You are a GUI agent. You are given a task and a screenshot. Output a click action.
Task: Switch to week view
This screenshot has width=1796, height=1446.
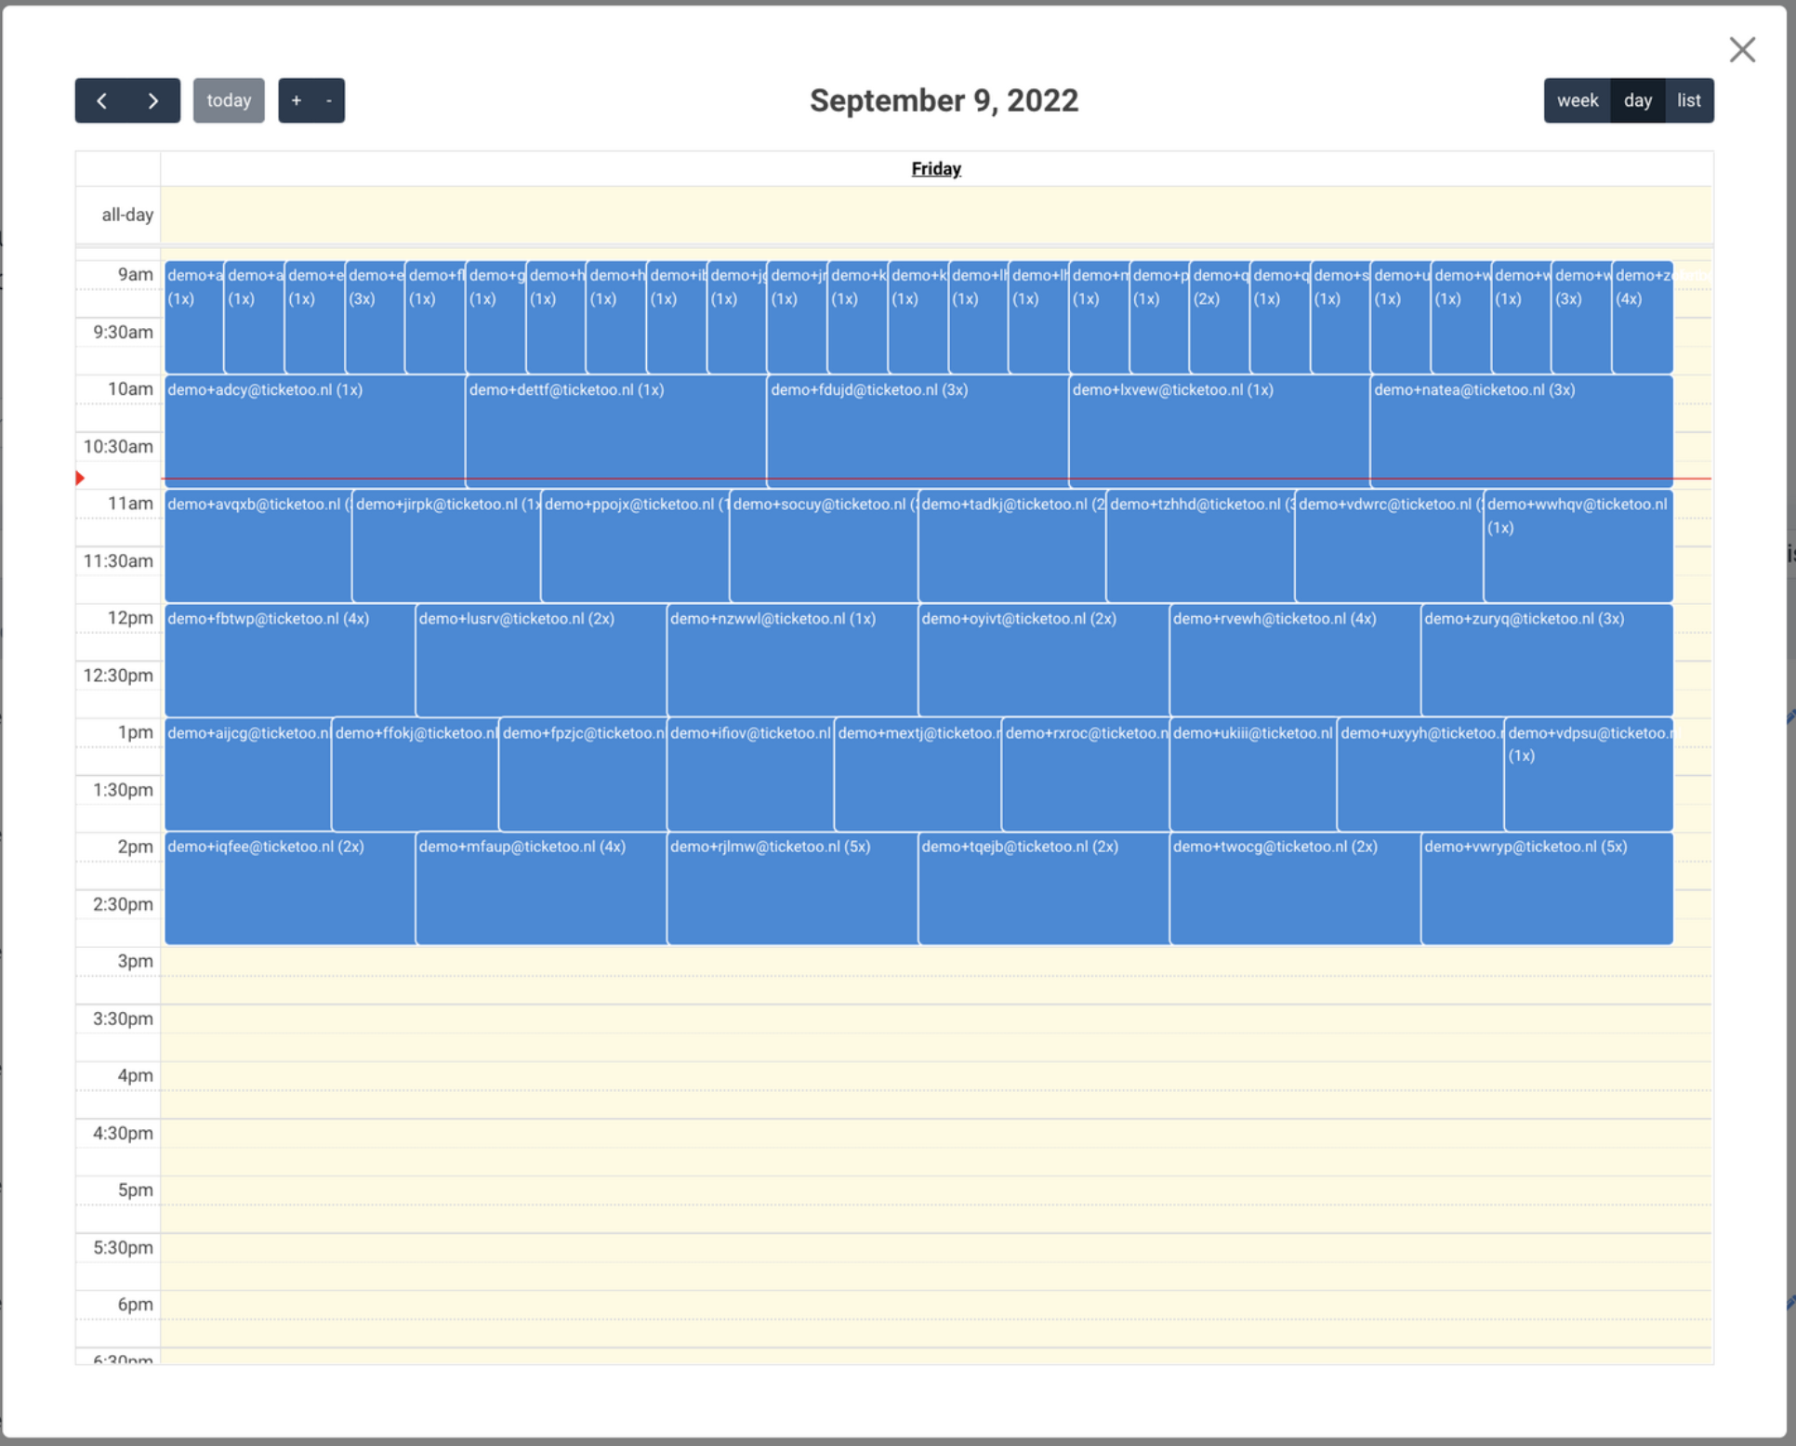pos(1577,100)
